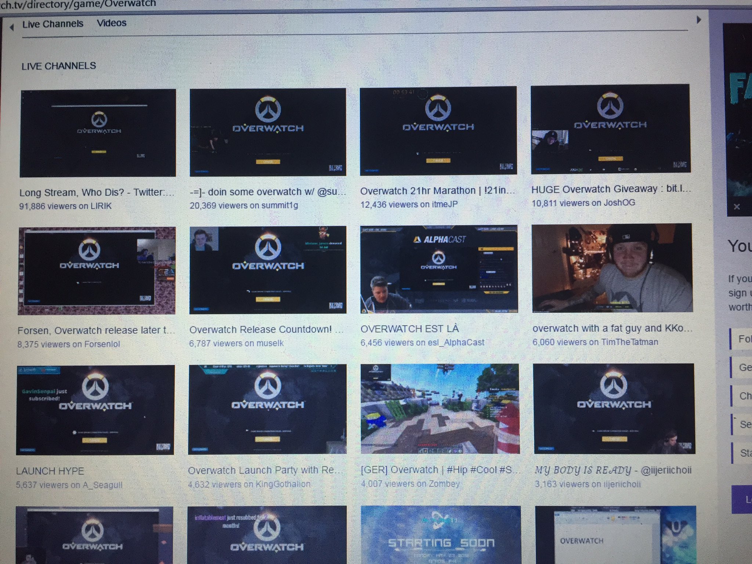This screenshot has width=752, height=564.
Task: Go to JoshOG channel from viewer line
Action: 583,203
